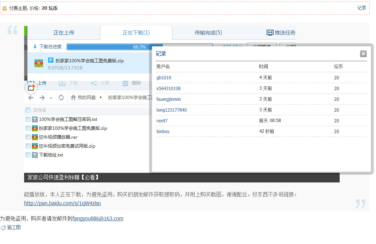Open the 记录 link at top right
This screenshot has height=244, width=376.
tap(362, 8)
